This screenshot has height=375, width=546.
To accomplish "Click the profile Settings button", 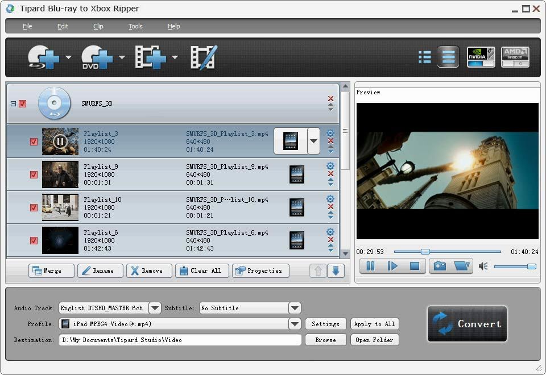I will (x=325, y=324).
